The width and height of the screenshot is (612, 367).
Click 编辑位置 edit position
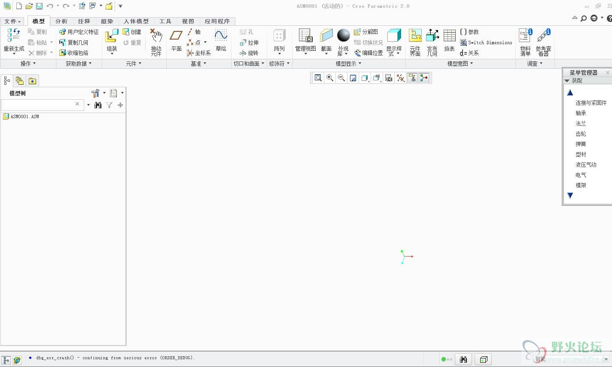point(368,53)
